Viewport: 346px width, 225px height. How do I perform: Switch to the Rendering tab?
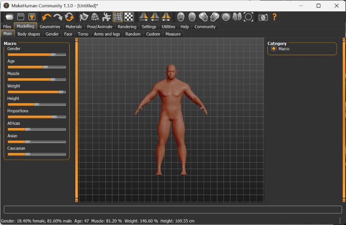[x=127, y=27]
